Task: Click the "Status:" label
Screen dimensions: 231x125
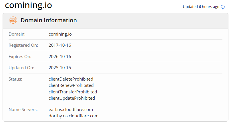Action: tap(15, 79)
